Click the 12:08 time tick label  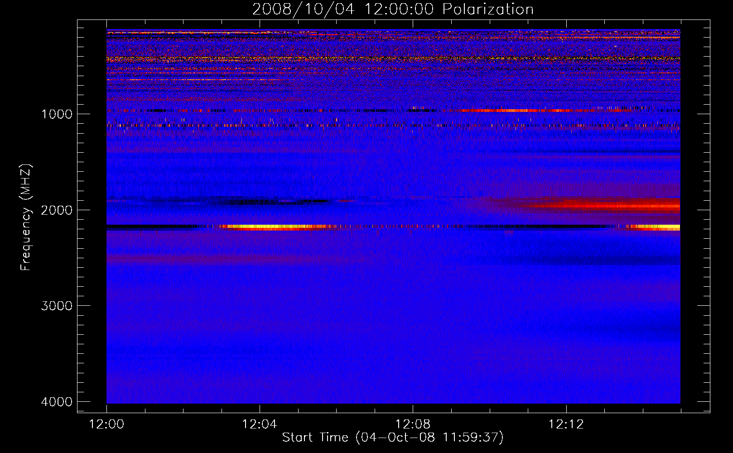tap(413, 424)
